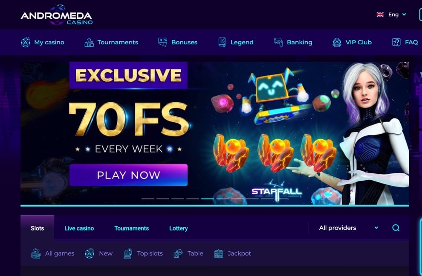Switch to the Live casino tab
Image resolution: width=422 pixels, height=276 pixels.
[79, 228]
